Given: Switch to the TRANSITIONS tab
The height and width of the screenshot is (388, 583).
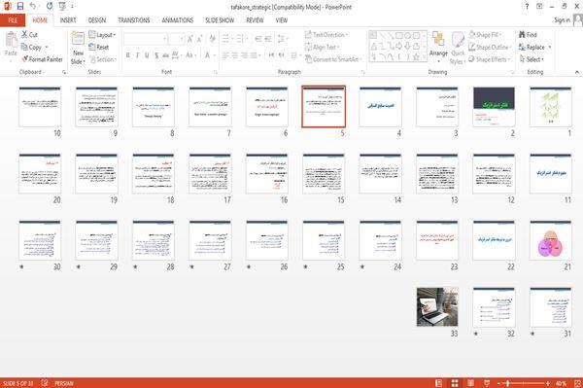Looking at the screenshot, I should coord(134,20).
